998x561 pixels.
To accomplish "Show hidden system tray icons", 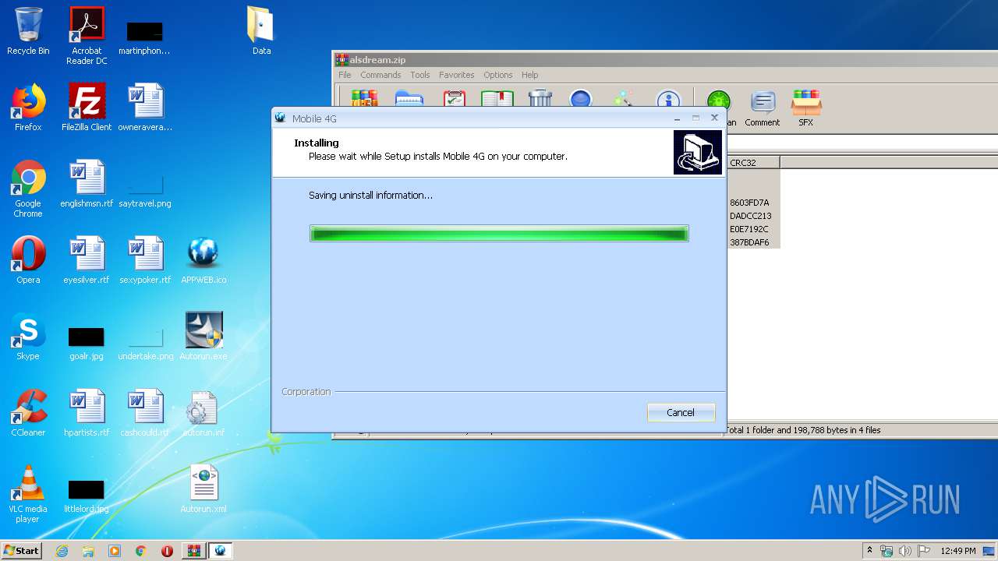I will click(x=869, y=551).
